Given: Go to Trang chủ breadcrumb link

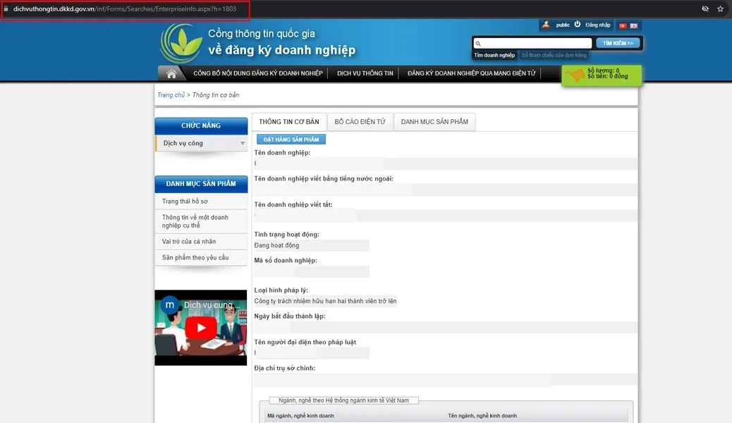Looking at the screenshot, I should point(171,94).
